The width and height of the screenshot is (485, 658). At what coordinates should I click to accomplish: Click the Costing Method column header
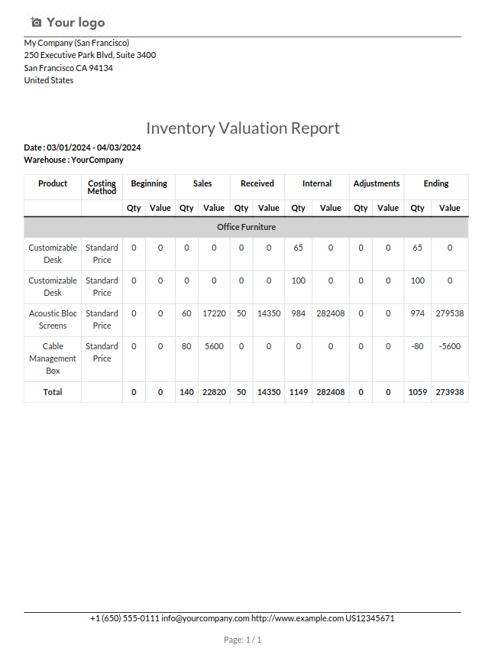(102, 187)
